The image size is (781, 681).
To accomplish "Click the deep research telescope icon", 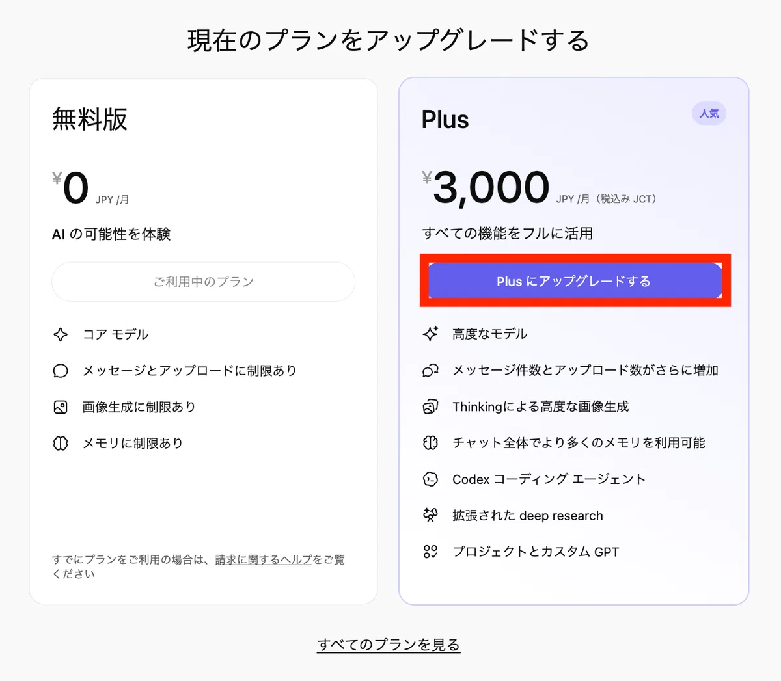I will point(430,515).
